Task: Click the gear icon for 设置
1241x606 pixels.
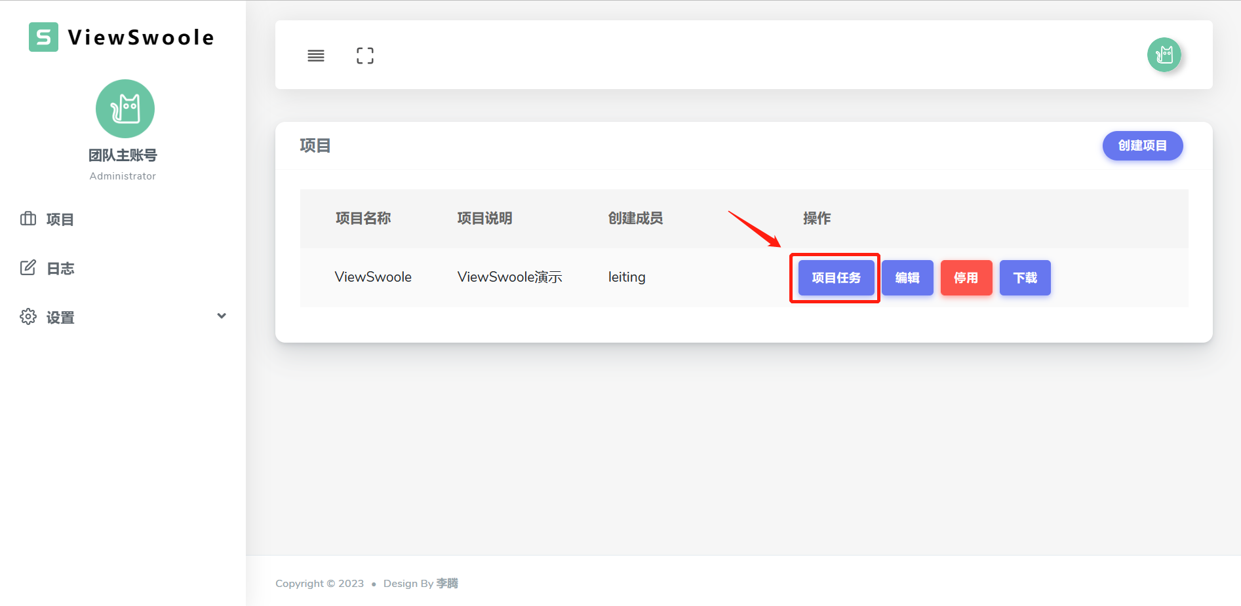Action: point(28,316)
